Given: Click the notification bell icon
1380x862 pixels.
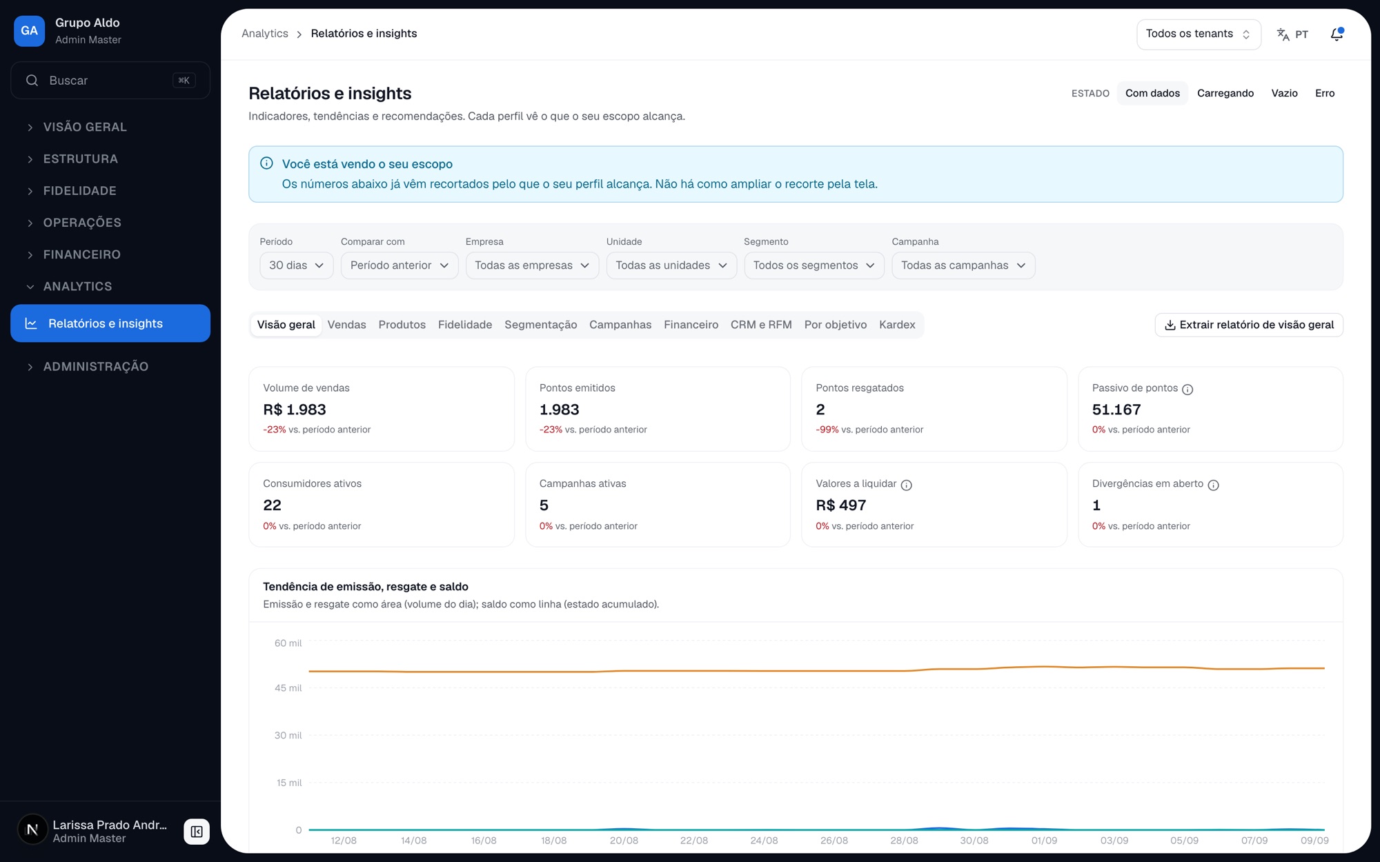Looking at the screenshot, I should coord(1337,34).
